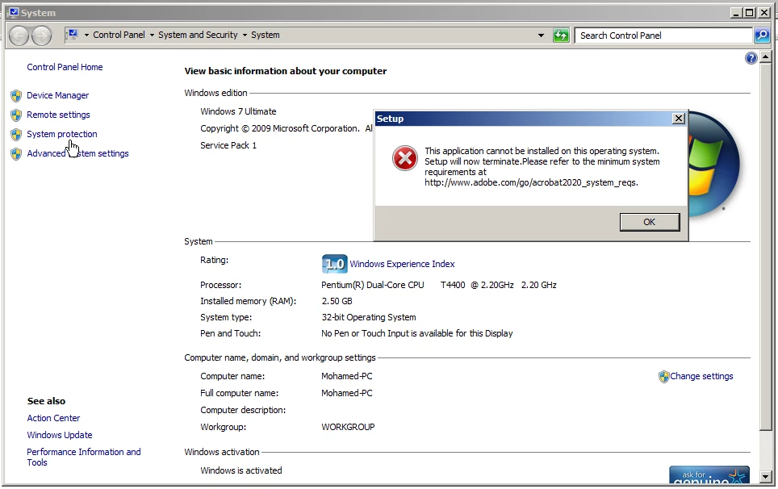Click the Windows 7 Ultimate text

click(238, 111)
